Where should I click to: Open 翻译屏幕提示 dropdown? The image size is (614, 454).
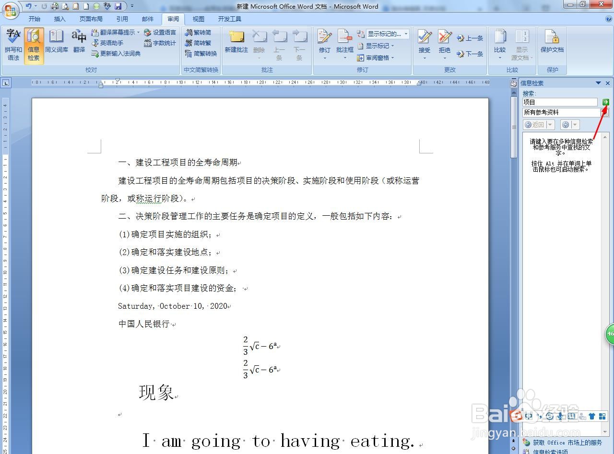coord(116,33)
